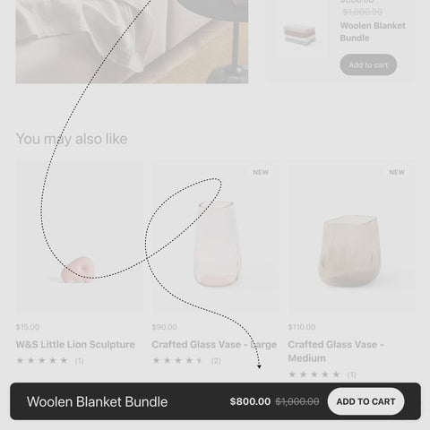
Task: Click the large glass vase product image
Action: [x=216, y=237]
